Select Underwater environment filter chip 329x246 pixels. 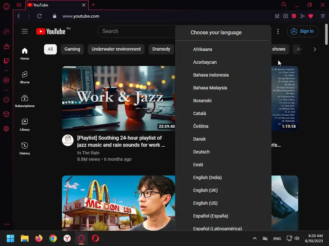tap(116, 49)
